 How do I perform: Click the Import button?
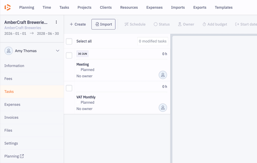pos(103,24)
